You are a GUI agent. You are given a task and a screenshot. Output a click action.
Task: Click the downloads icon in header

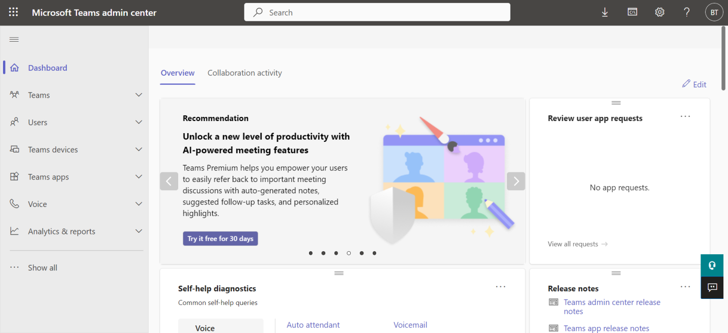point(605,12)
